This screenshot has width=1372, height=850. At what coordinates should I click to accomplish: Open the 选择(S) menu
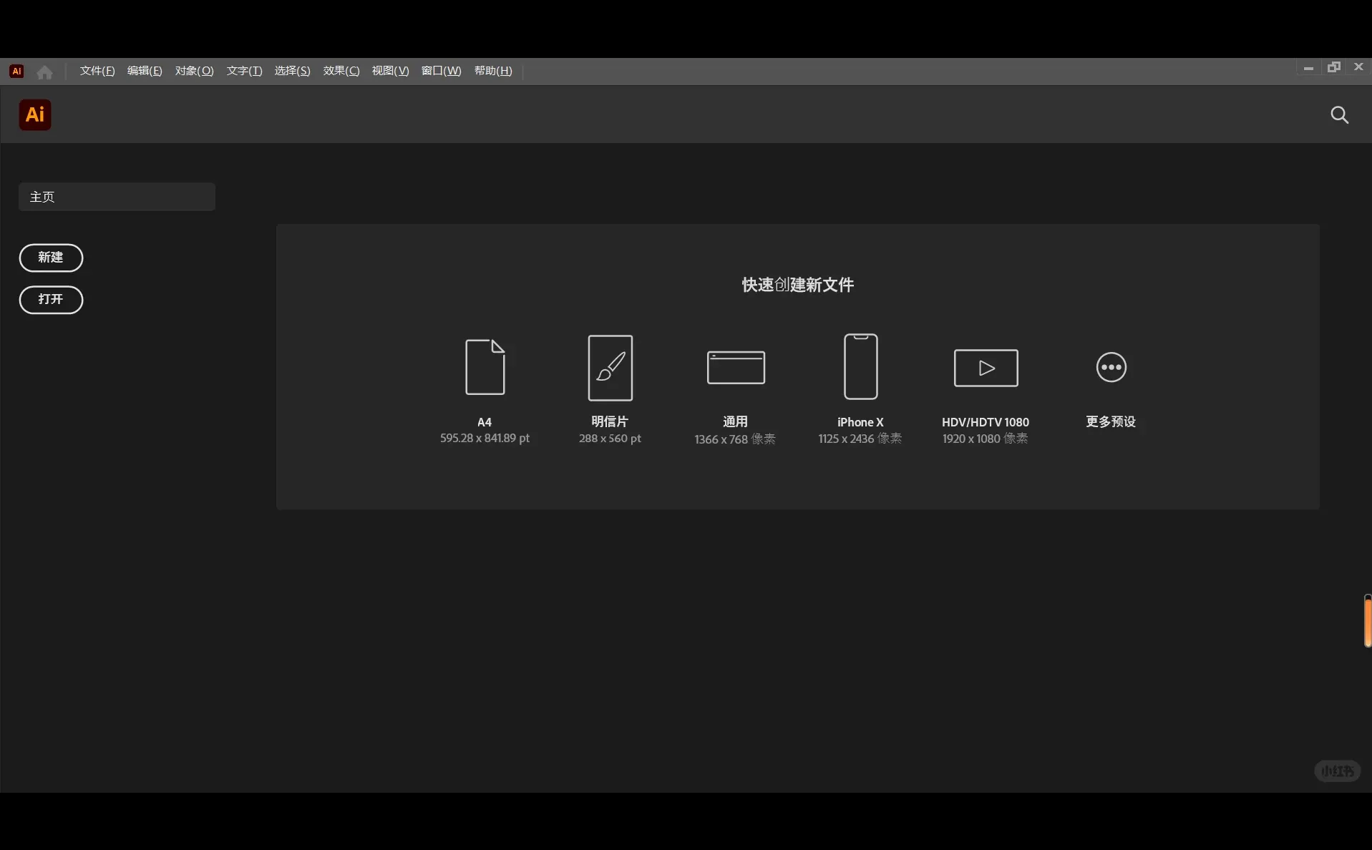tap(292, 71)
